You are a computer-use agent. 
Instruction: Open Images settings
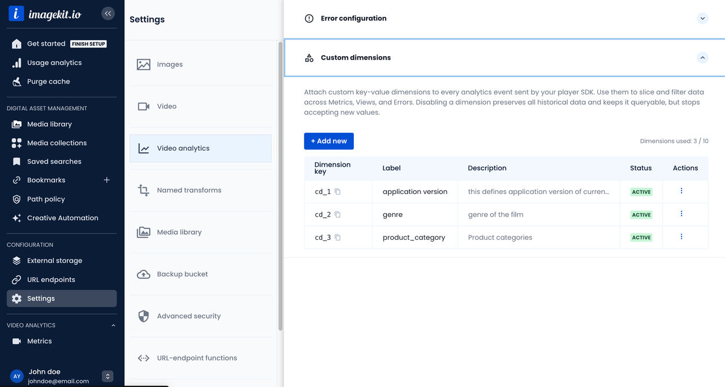pos(200,64)
